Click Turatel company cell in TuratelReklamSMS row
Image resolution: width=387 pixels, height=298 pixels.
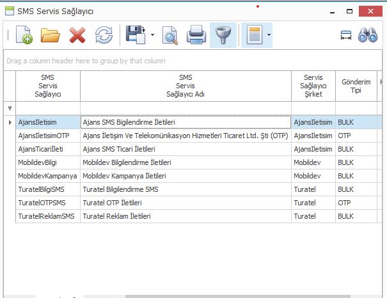coord(313,216)
